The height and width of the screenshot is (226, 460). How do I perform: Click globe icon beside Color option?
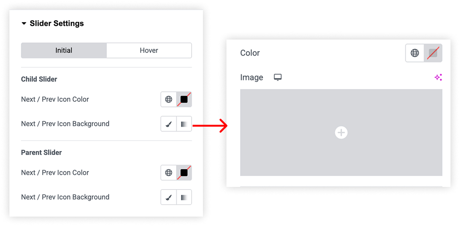click(414, 53)
